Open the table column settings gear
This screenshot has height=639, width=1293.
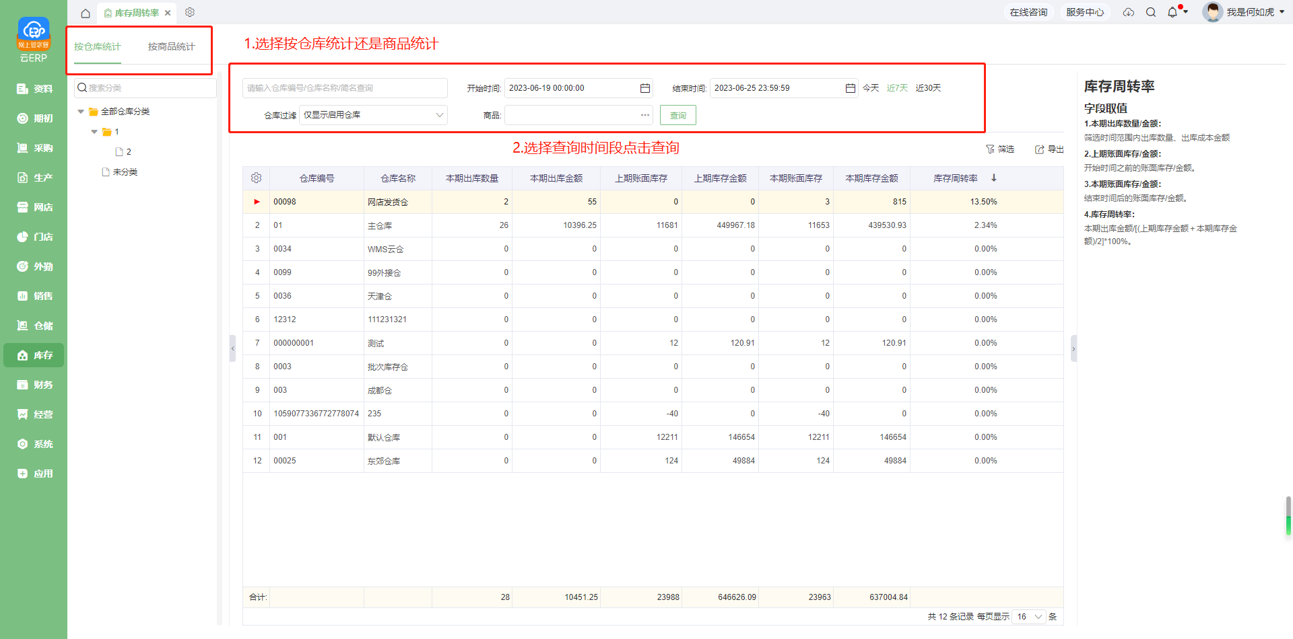(256, 178)
